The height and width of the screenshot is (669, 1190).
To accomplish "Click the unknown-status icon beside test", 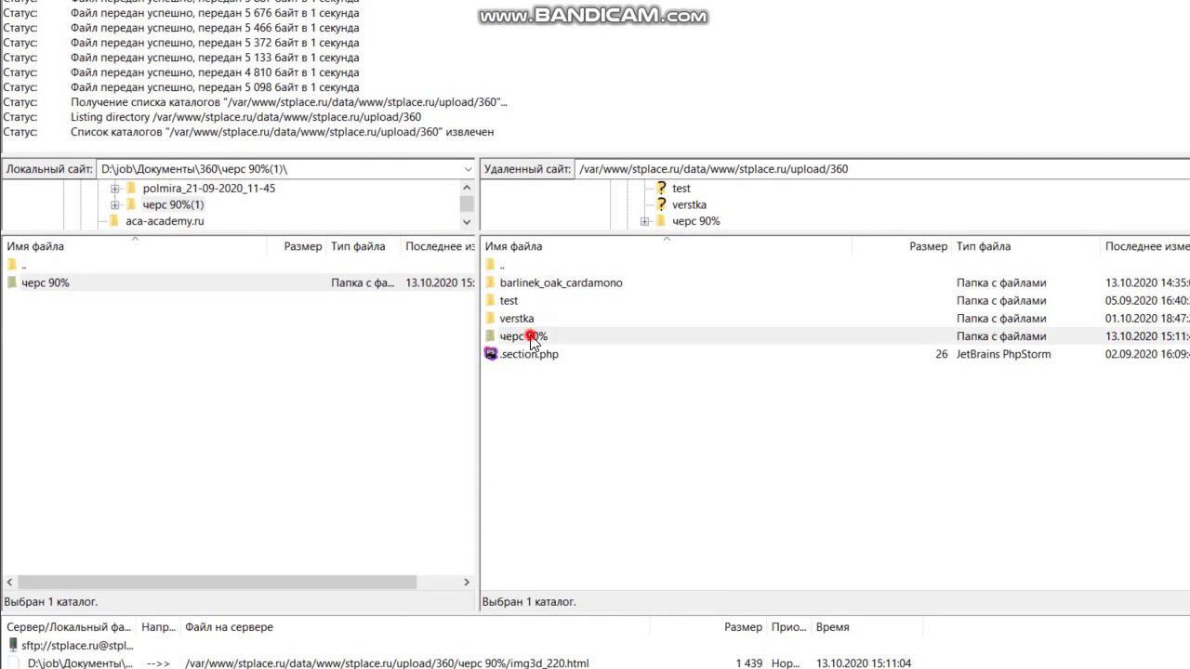I will click(x=661, y=188).
